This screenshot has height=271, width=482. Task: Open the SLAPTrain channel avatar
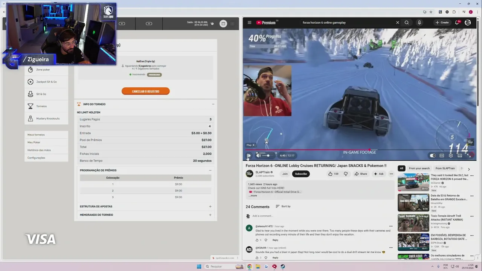click(249, 174)
